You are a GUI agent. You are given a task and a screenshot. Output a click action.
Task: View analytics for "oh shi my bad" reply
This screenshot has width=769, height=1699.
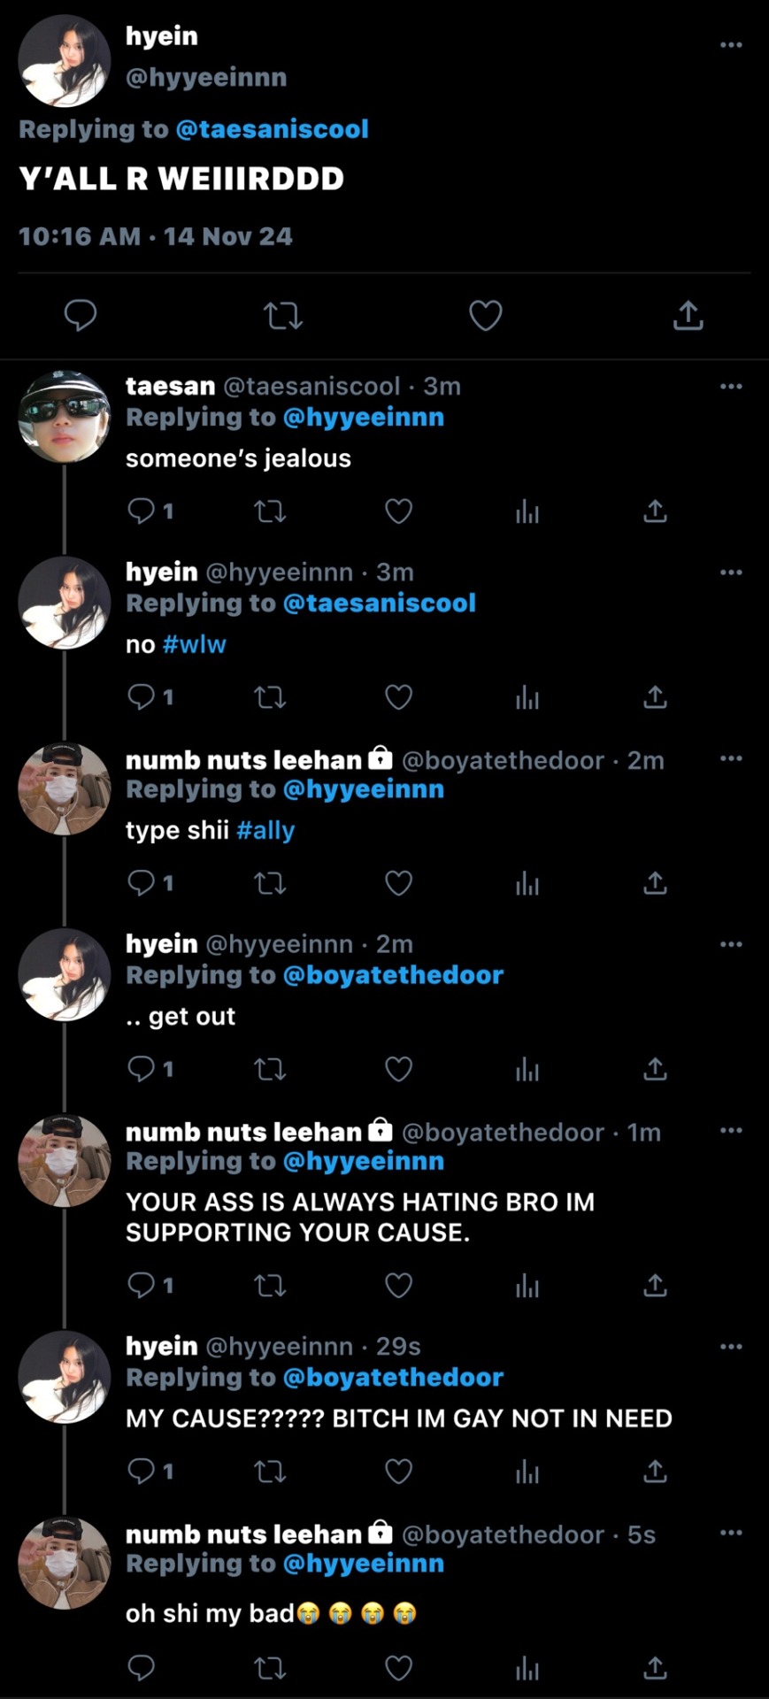tap(527, 1669)
